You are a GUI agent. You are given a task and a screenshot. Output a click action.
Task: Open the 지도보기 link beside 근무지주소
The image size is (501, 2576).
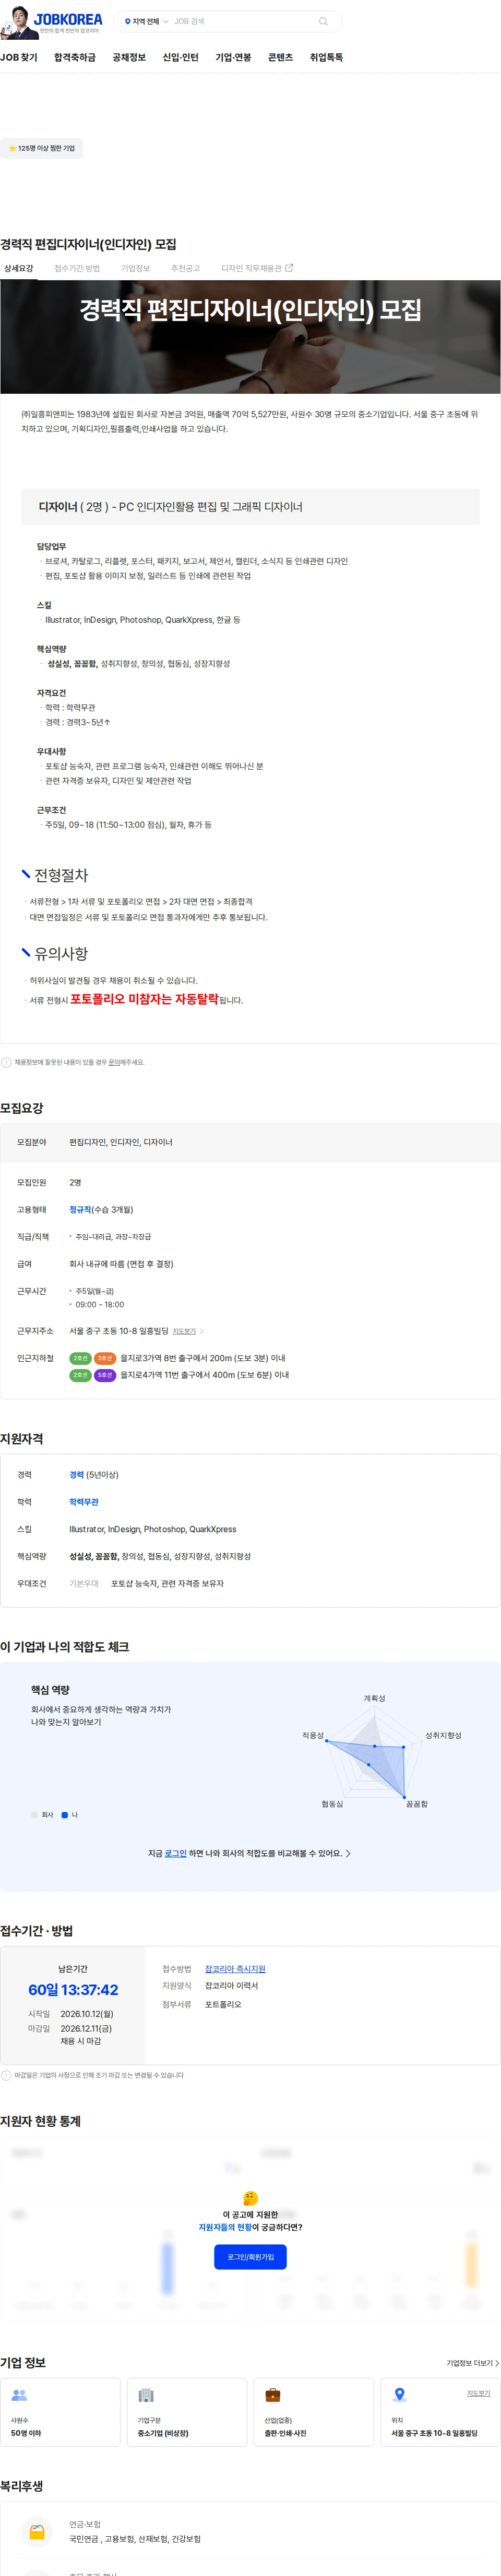pos(184,1331)
